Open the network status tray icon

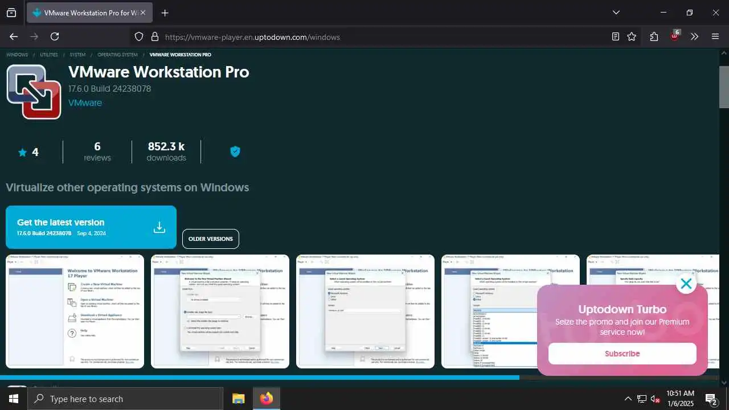pos(642,399)
